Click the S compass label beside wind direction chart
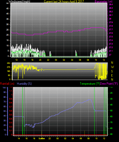 pos(112,71)
